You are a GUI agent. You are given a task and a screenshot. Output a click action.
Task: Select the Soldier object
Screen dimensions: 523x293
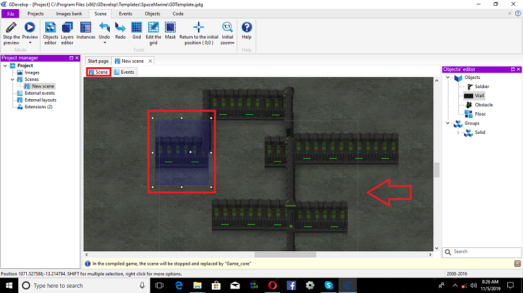(x=482, y=87)
